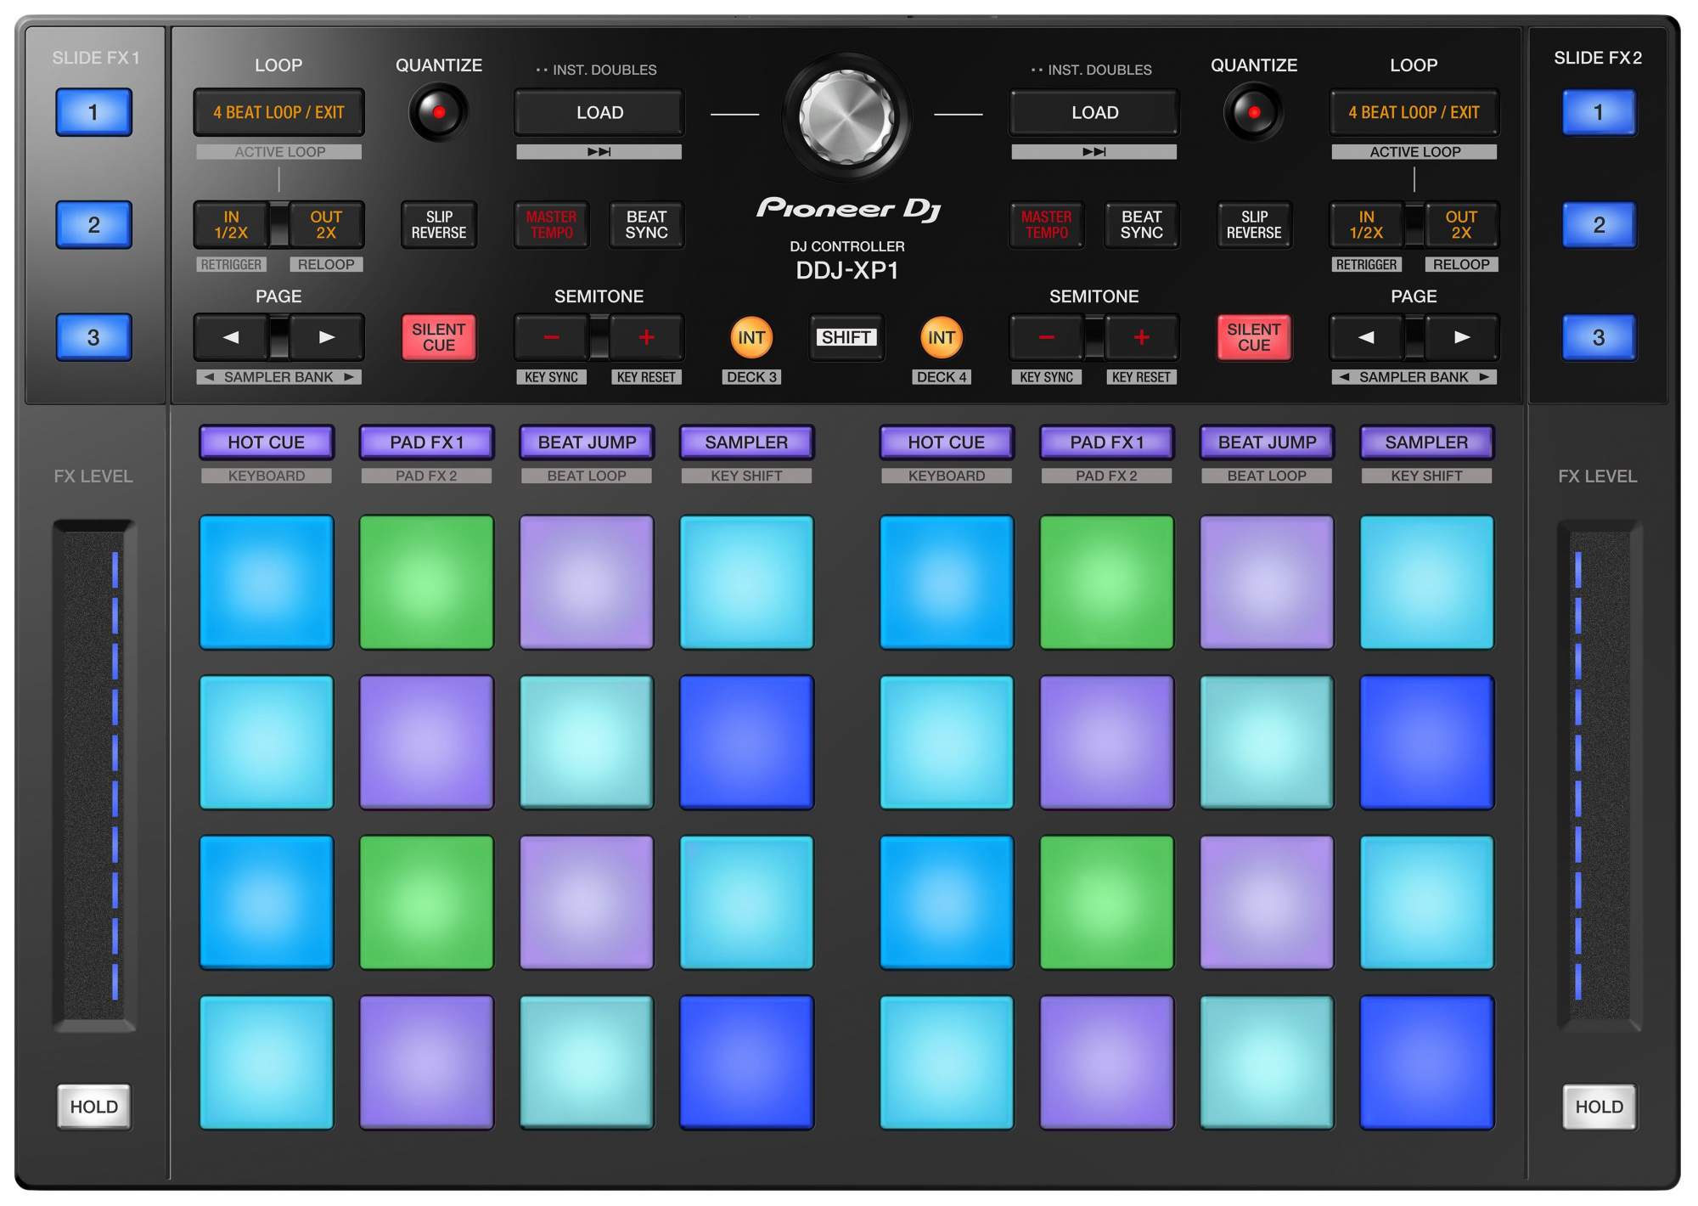Enable left deck MASTER TEMPO
This screenshot has width=1698, height=1206.
[551, 224]
